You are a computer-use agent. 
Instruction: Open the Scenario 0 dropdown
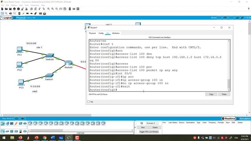pyautogui.click(x=152, y=123)
